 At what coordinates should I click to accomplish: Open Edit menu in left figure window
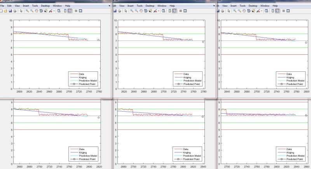(x=9, y=6)
